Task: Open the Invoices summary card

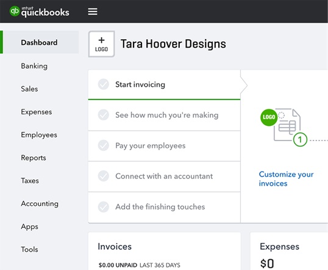Action: tap(164, 251)
